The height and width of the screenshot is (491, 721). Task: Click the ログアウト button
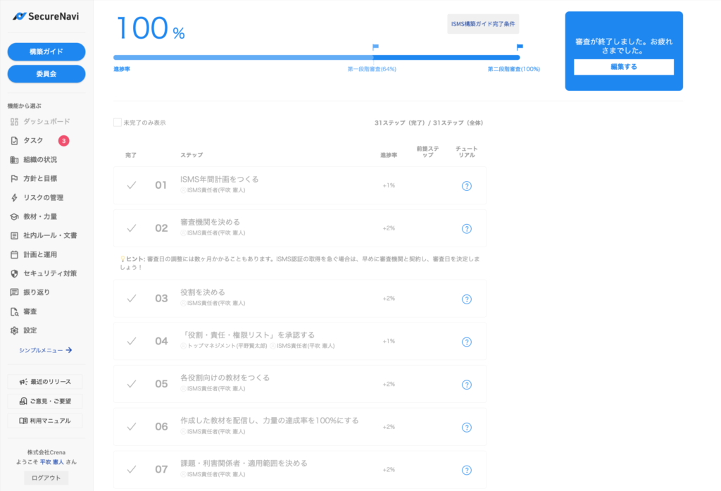46,478
